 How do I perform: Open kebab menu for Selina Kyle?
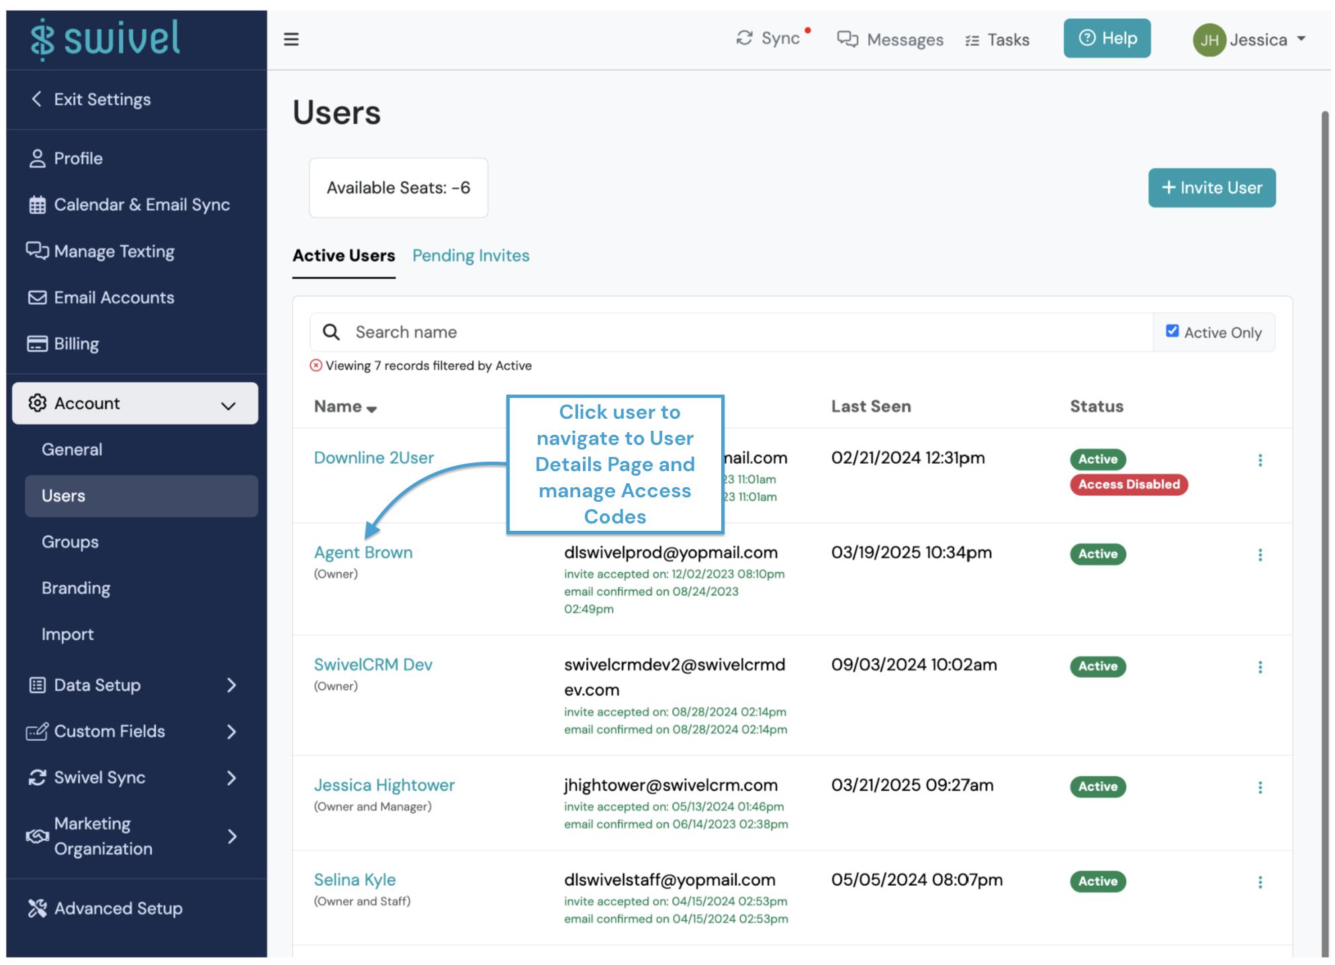pos(1260,882)
